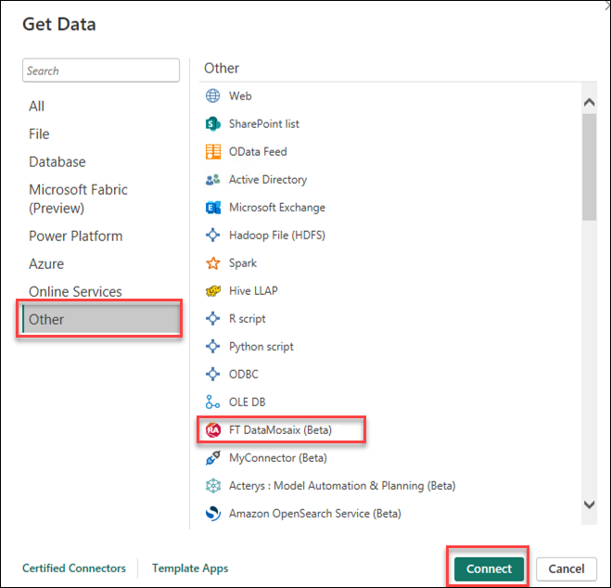This screenshot has width=611, height=588.
Task: Click the scrollbar down arrow
Action: [589, 504]
